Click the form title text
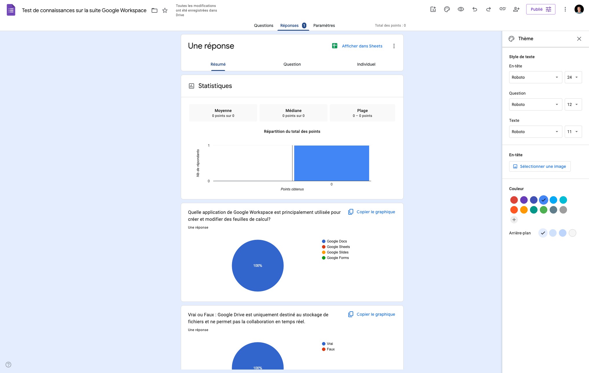This screenshot has width=589, height=373. (84, 10)
